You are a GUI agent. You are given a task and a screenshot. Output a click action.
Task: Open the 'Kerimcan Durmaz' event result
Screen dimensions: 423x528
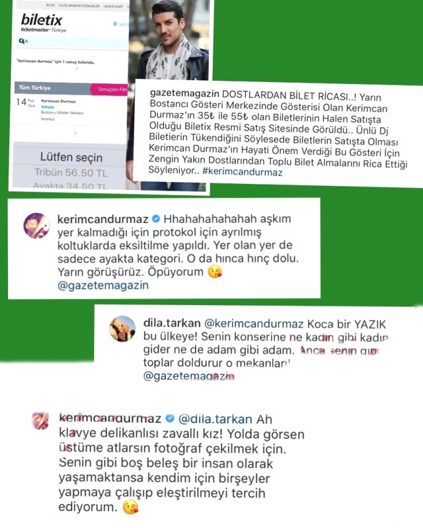pos(58,101)
